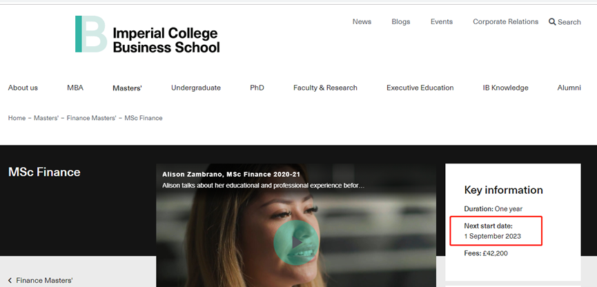Go to the Events page
The width and height of the screenshot is (597, 287).
point(442,21)
